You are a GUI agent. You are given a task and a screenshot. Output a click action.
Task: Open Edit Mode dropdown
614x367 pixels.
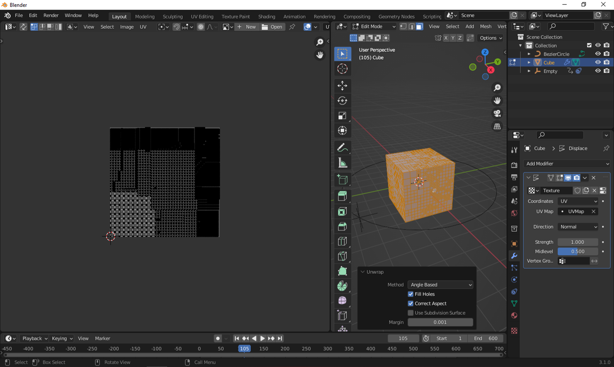pos(374,27)
